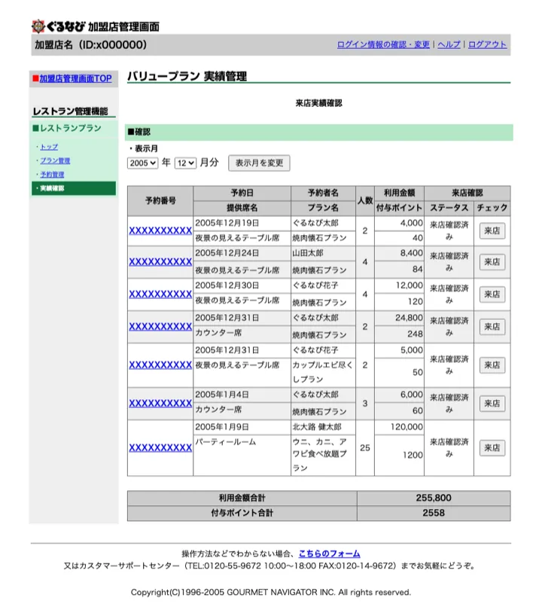Viewport: 542px width, 616px height.
Task: Select 実績確認 sidebar item
Action: click(74, 188)
